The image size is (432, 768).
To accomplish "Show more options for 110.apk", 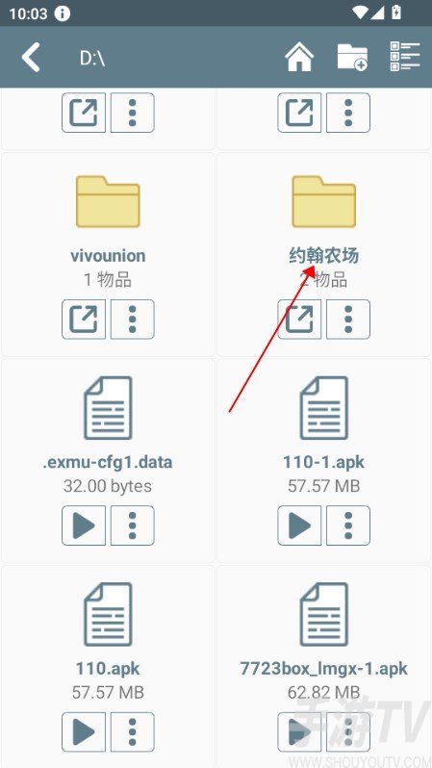I will (132, 732).
